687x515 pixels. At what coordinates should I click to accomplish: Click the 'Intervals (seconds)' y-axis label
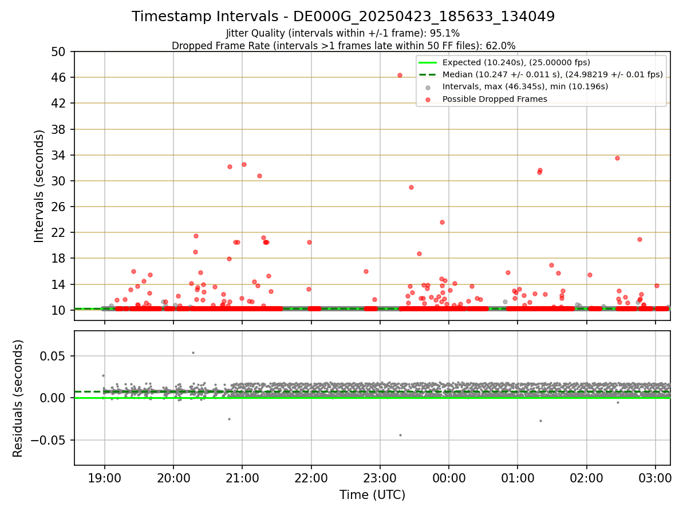39,186
